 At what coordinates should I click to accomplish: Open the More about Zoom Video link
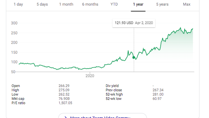(x=100, y=117)
